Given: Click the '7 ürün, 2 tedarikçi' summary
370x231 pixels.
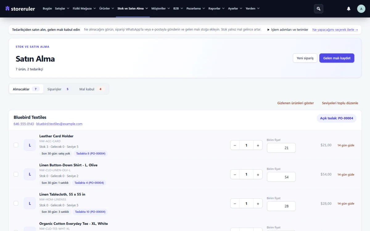Looking at the screenshot, I should pos(29,69).
